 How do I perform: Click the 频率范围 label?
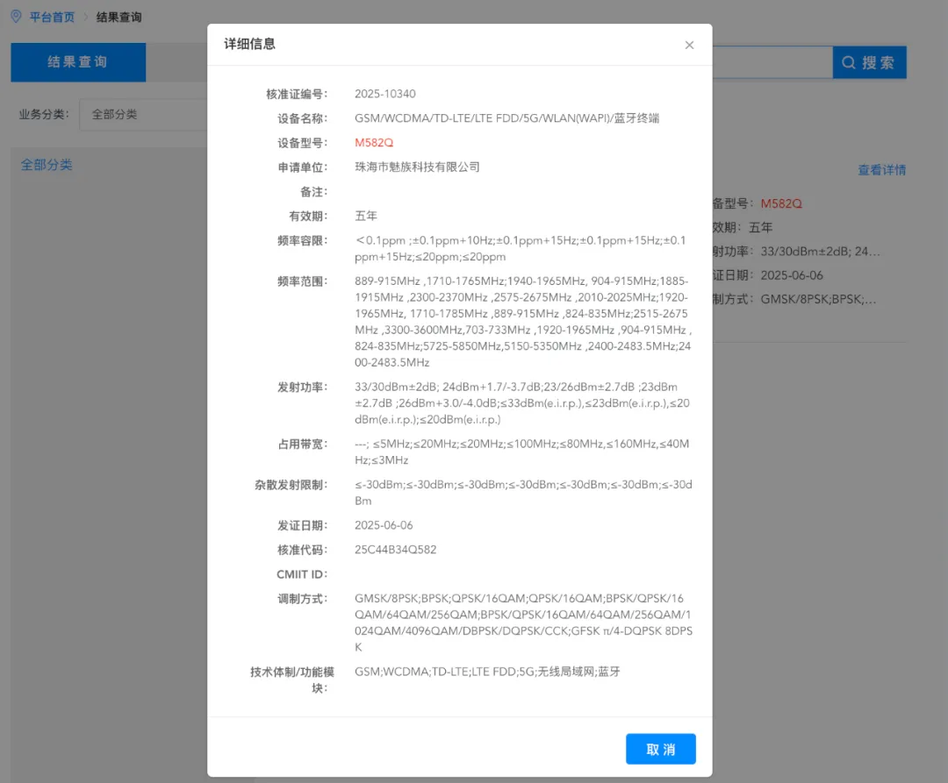[x=302, y=281]
